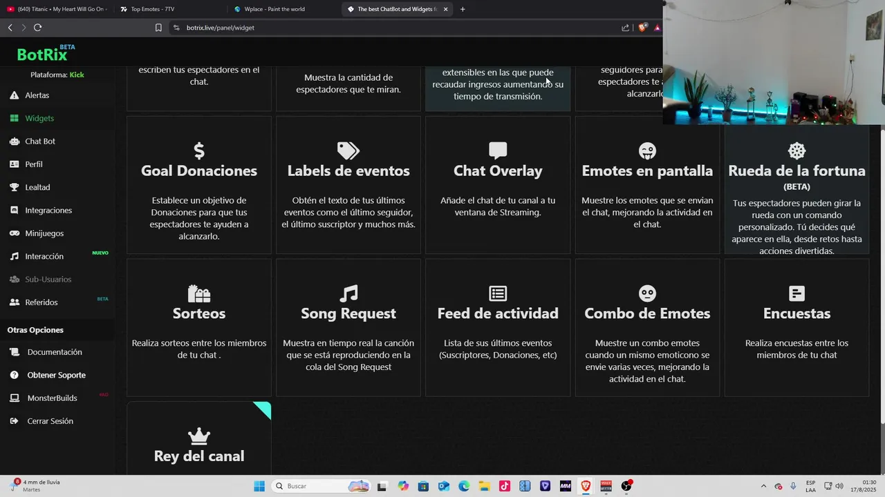Reload the current page
885x497 pixels.
(x=37, y=28)
